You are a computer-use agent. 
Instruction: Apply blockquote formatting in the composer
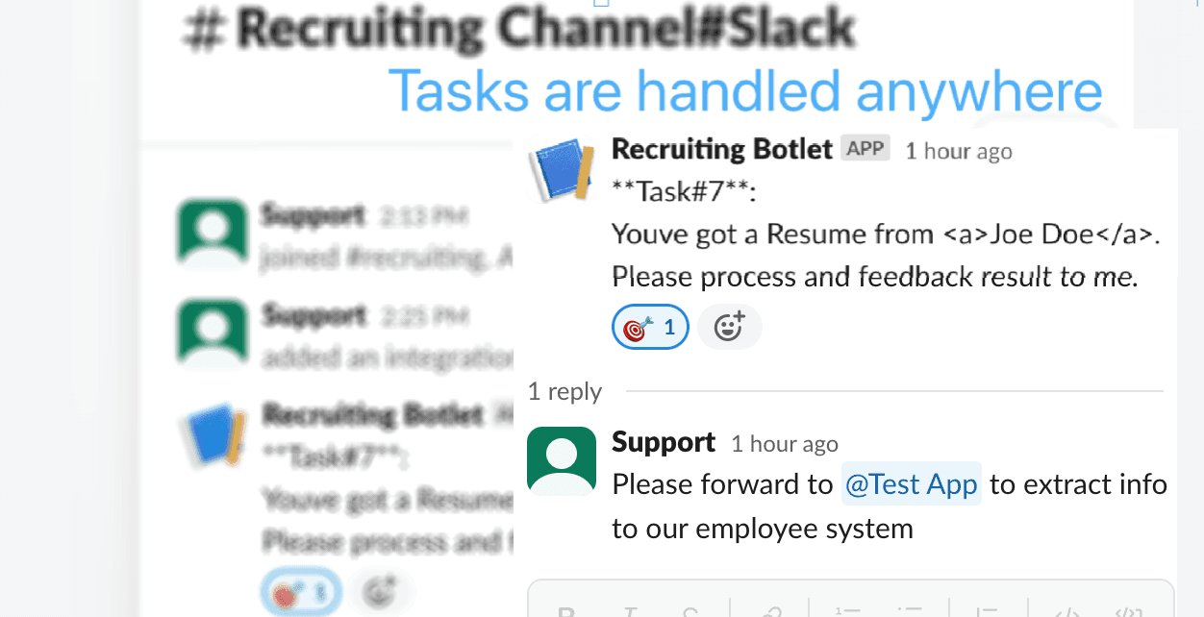(x=987, y=612)
